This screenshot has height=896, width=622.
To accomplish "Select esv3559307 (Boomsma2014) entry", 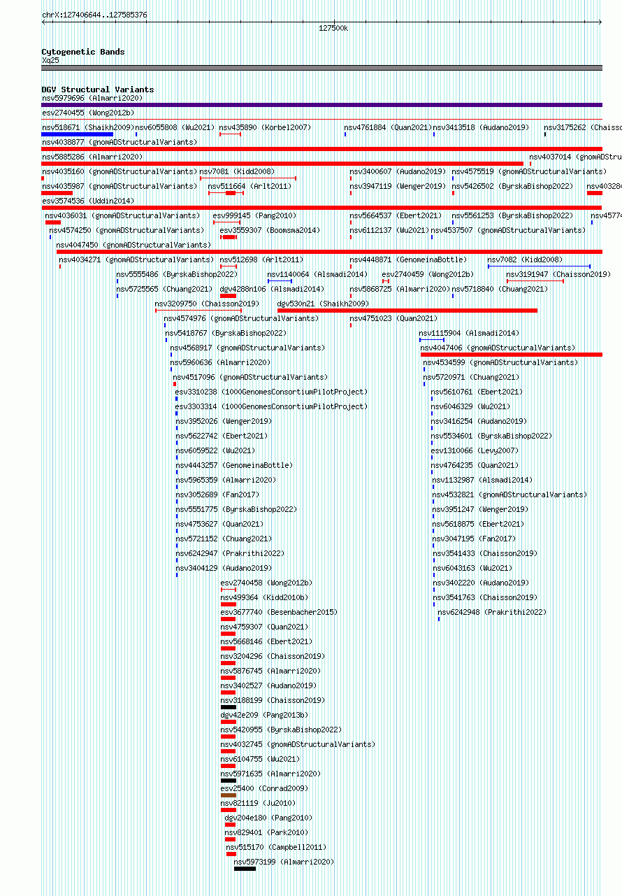I will (x=270, y=230).
